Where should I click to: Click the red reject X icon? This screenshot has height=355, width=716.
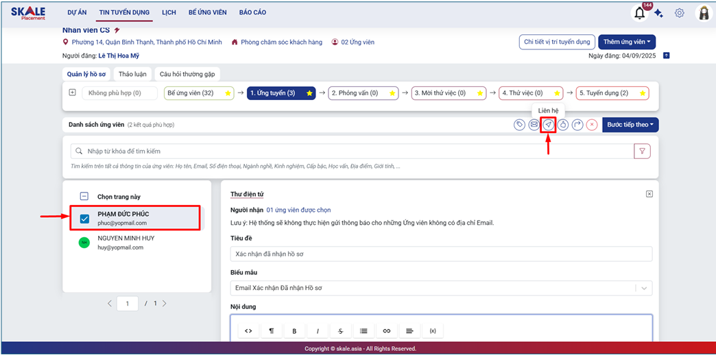tap(591, 125)
